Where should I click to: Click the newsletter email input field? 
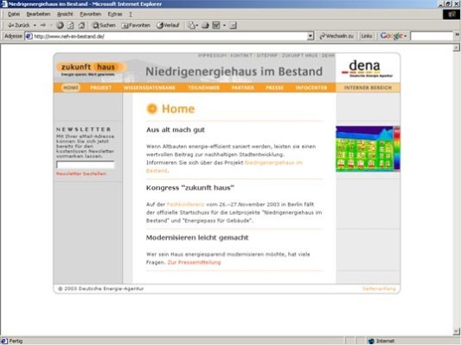[x=86, y=165]
